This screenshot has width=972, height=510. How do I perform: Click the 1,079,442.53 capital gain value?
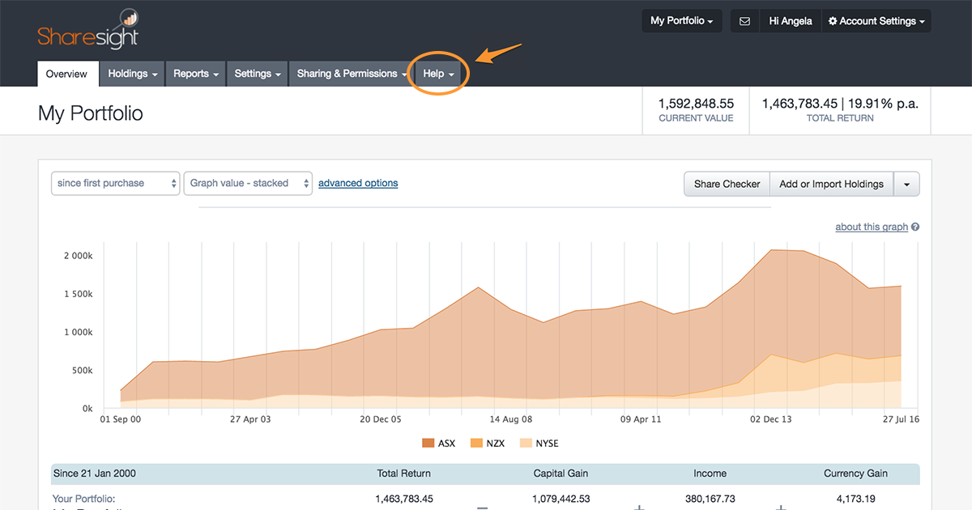pos(561,499)
